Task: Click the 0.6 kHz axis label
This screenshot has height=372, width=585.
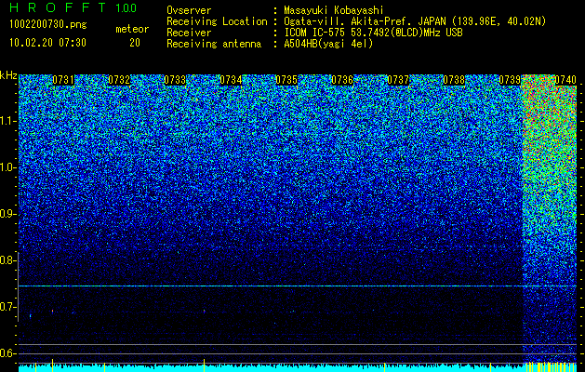Action: pos(7,353)
